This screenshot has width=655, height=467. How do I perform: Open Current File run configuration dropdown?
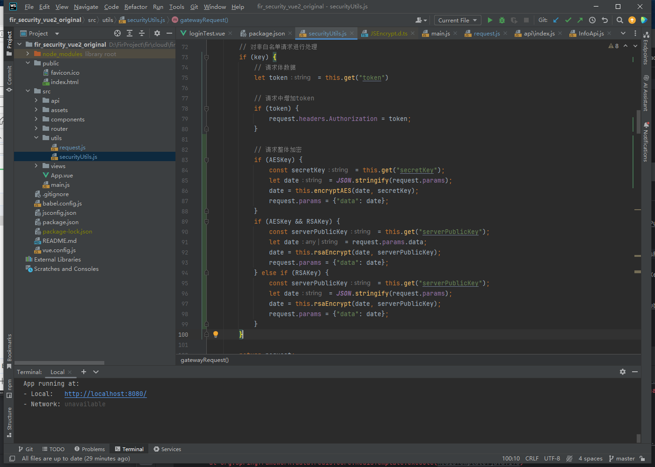coord(458,20)
